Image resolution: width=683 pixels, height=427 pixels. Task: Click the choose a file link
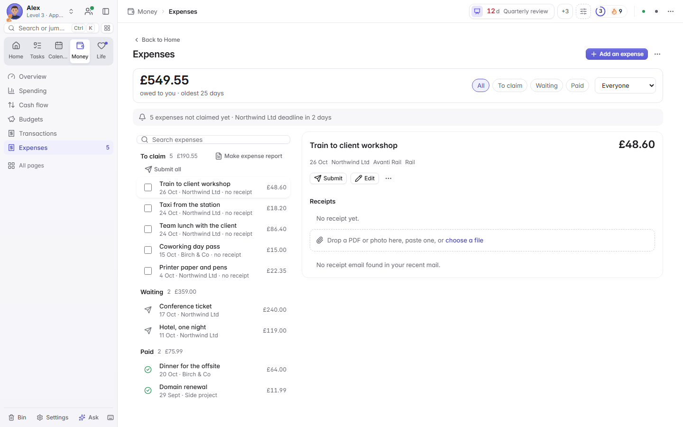point(464,241)
